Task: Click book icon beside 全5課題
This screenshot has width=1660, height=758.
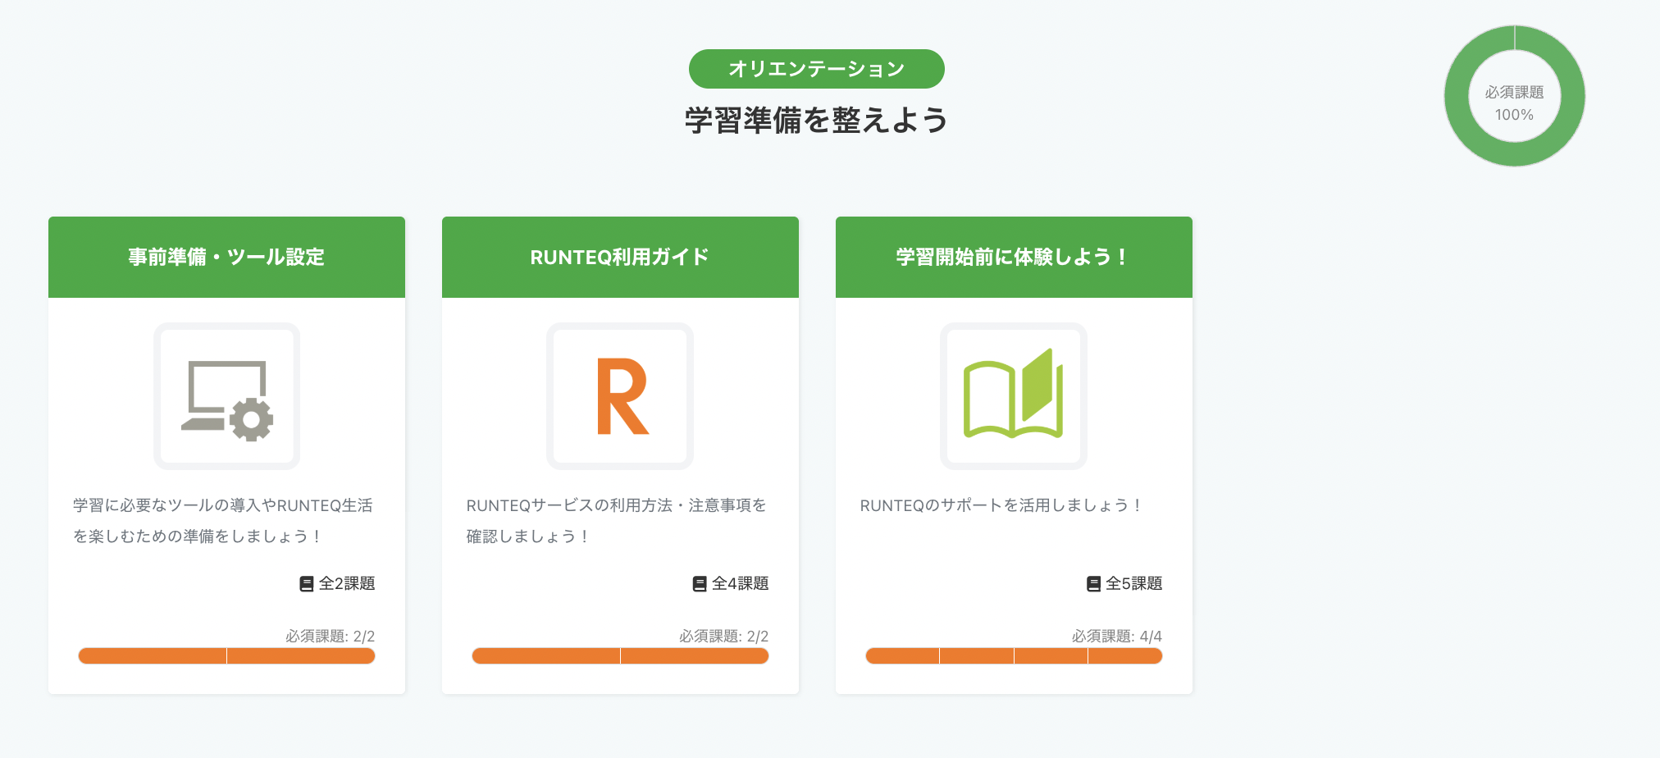Action: coord(1093,584)
